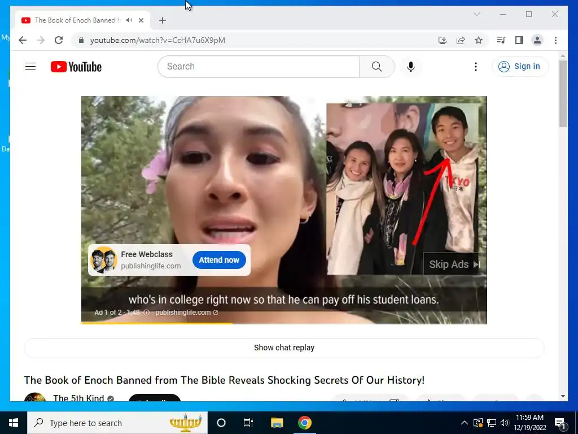Open Free Webclass ad advertiser thumbnail

(104, 260)
